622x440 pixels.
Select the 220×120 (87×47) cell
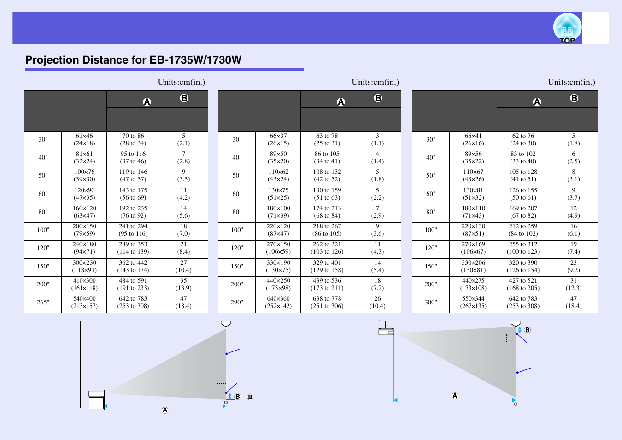click(x=278, y=230)
